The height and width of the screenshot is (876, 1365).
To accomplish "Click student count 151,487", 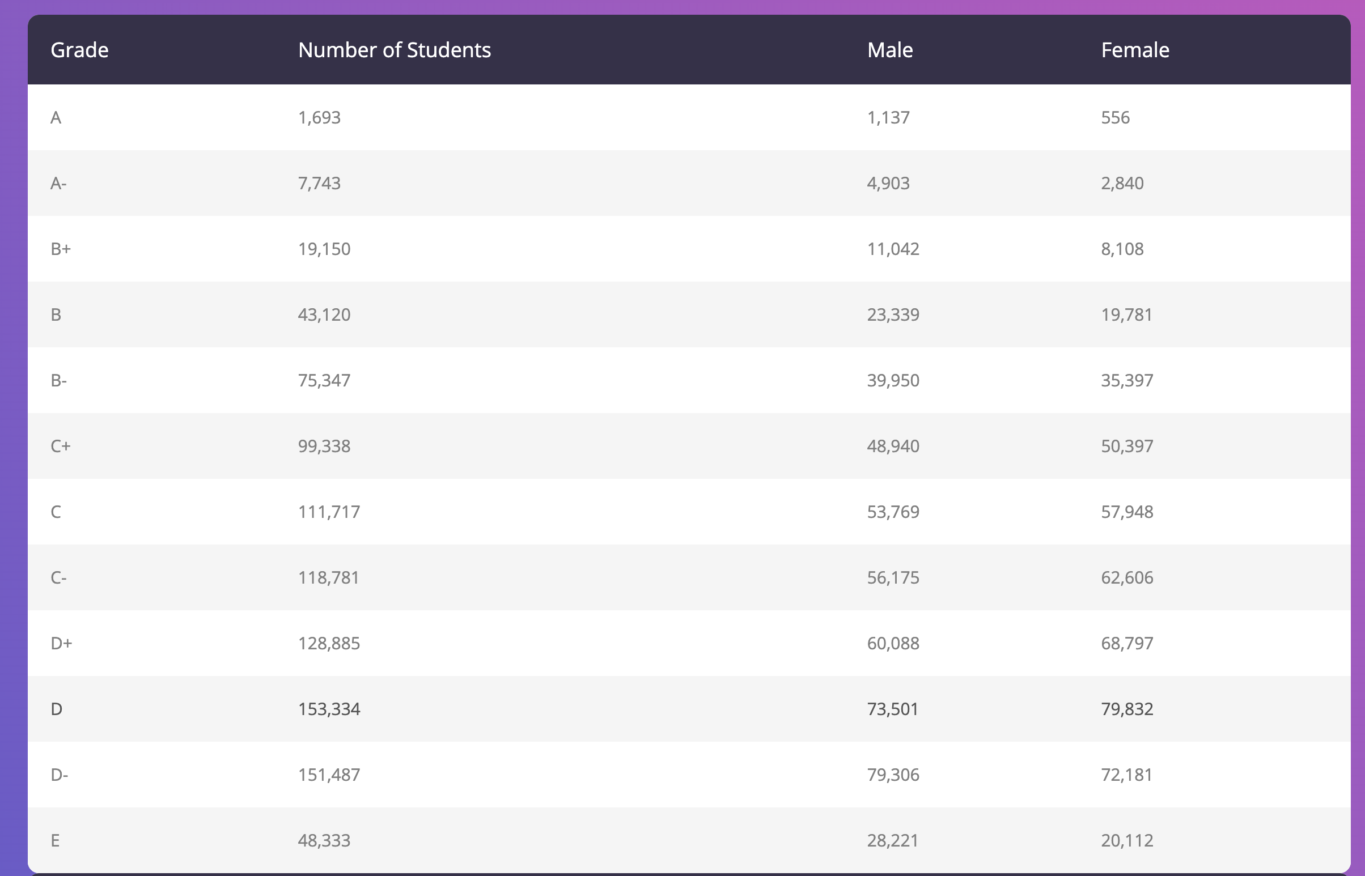I will tap(329, 775).
